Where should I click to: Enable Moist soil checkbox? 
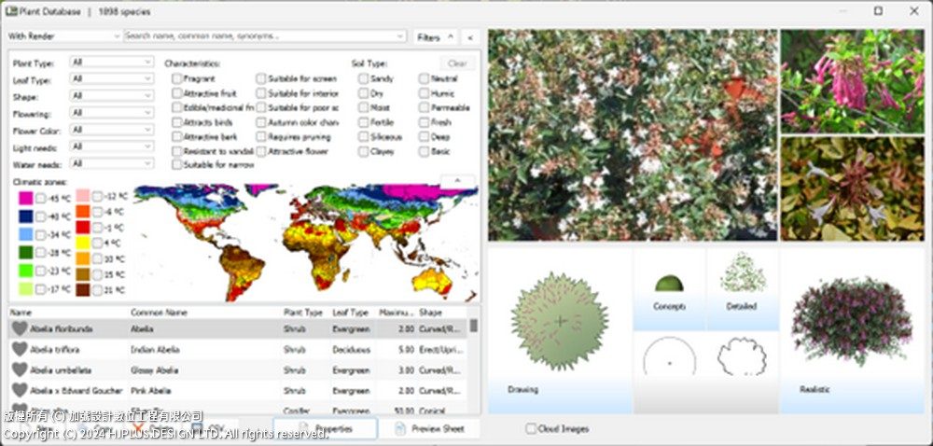[x=363, y=107]
